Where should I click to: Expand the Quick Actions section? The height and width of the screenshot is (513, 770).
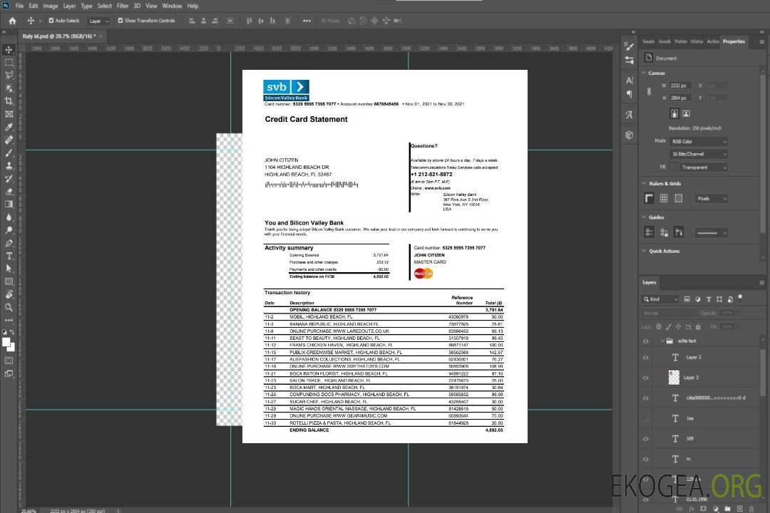(644, 251)
